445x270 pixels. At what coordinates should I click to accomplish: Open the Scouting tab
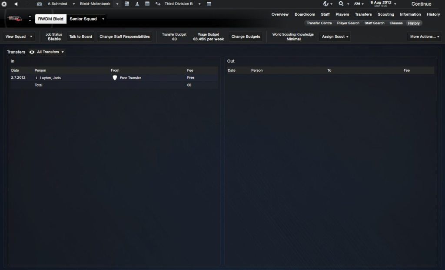coord(386,14)
